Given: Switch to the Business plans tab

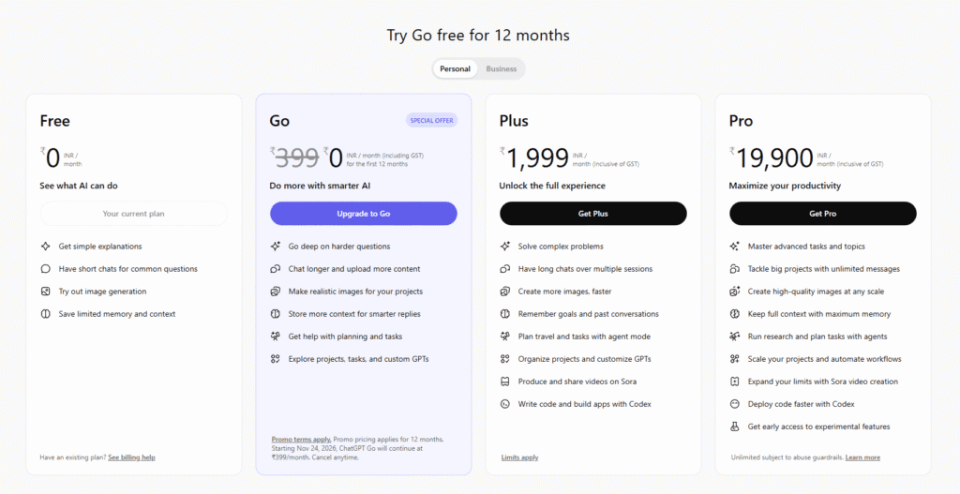Looking at the screenshot, I should (x=502, y=68).
